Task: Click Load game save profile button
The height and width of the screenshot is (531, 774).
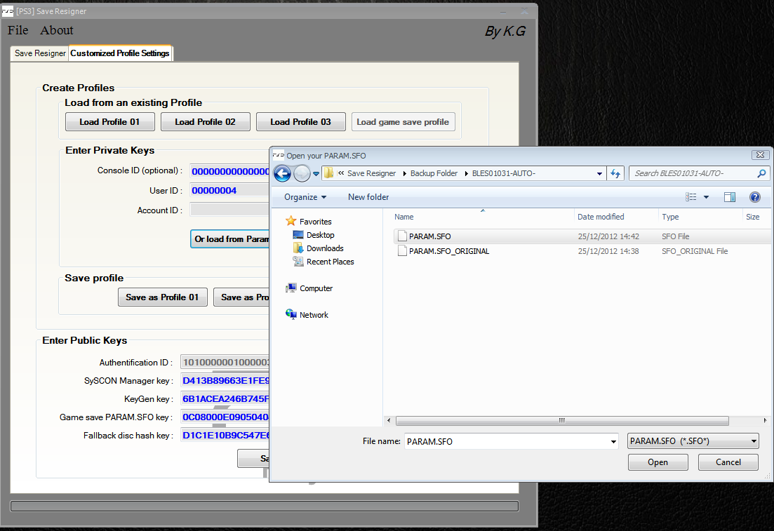Action: point(403,122)
